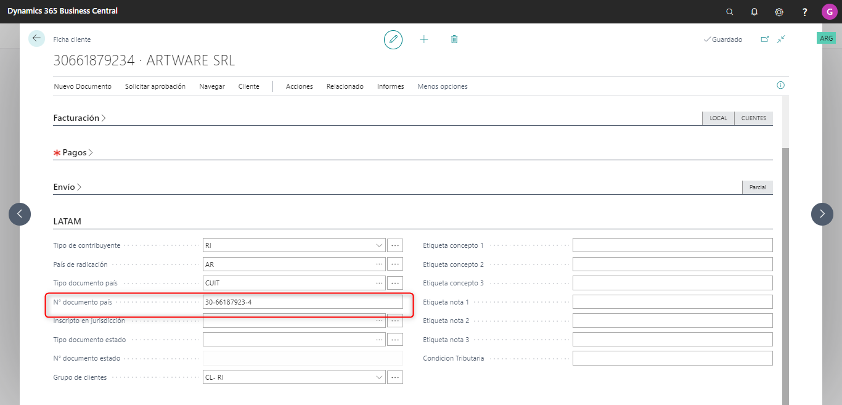Go to next record arrow
Viewport: 842px width, 405px height.
(x=822, y=214)
